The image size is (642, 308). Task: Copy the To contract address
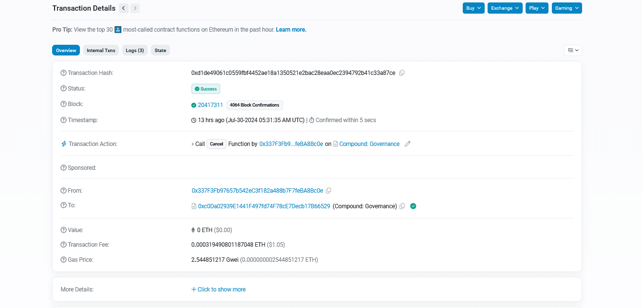pyautogui.click(x=402, y=206)
